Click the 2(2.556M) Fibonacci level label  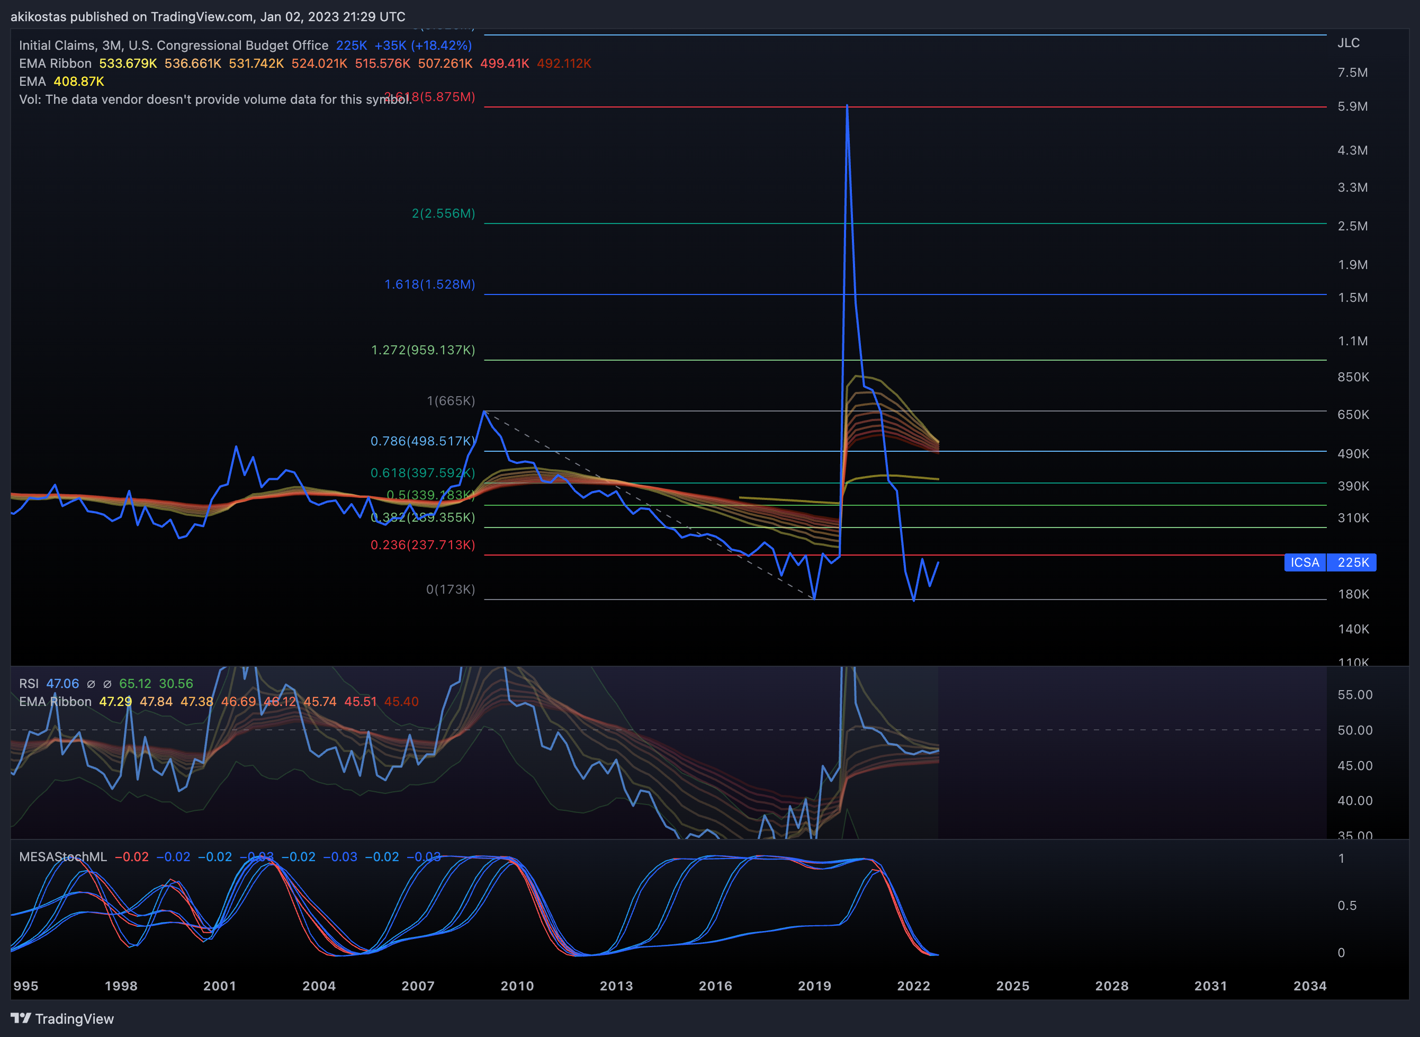tap(444, 213)
